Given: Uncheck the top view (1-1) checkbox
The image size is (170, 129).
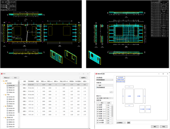Looking at the screenshot, I should point(98,109).
